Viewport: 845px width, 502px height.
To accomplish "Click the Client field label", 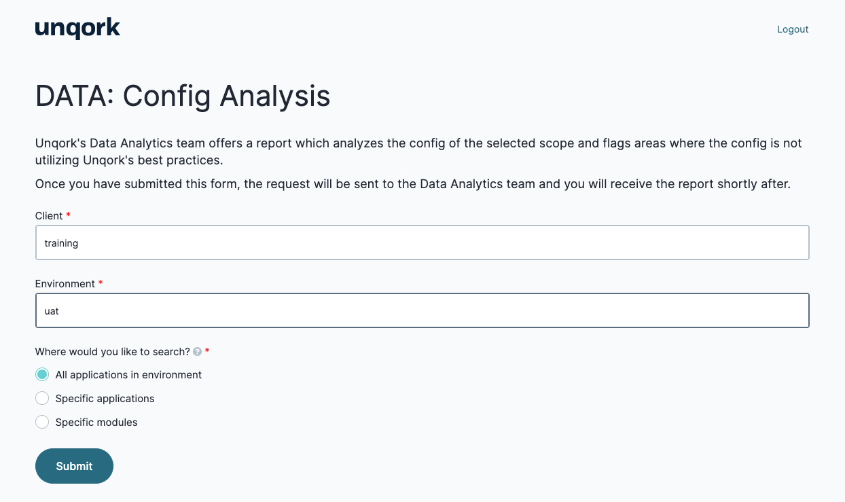I will 49,215.
